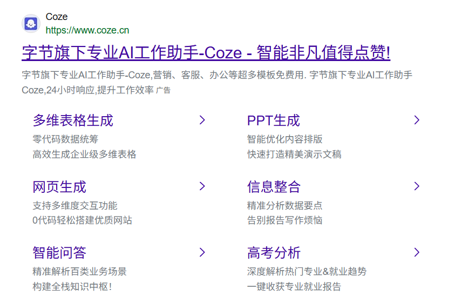The image size is (475, 303).
Task: Click the Coze logo icon
Action: click(31, 23)
